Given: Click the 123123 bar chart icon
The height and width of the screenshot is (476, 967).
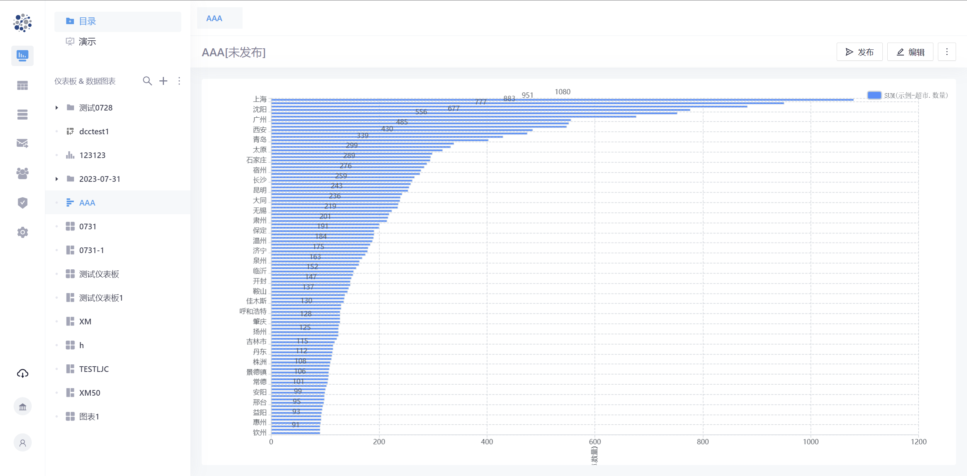Looking at the screenshot, I should [70, 155].
